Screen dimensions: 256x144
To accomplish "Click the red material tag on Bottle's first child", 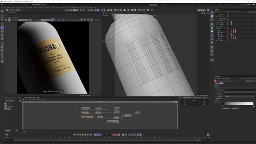I will pos(236,30).
